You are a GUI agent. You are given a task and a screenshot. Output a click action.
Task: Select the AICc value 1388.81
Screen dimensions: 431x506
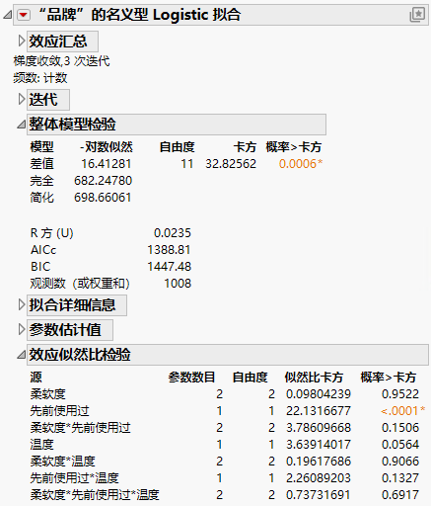[x=169, y=250]
